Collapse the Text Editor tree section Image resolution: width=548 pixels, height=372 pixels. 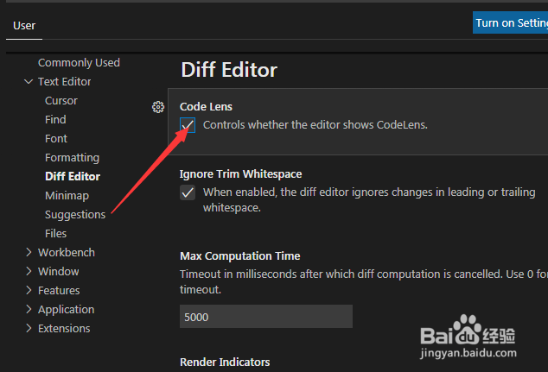click(x=29, y=82)
